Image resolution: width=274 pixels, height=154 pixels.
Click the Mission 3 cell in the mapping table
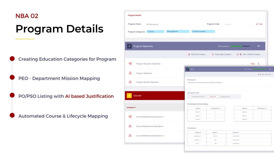pyautogui.click(x=197, y=120)
